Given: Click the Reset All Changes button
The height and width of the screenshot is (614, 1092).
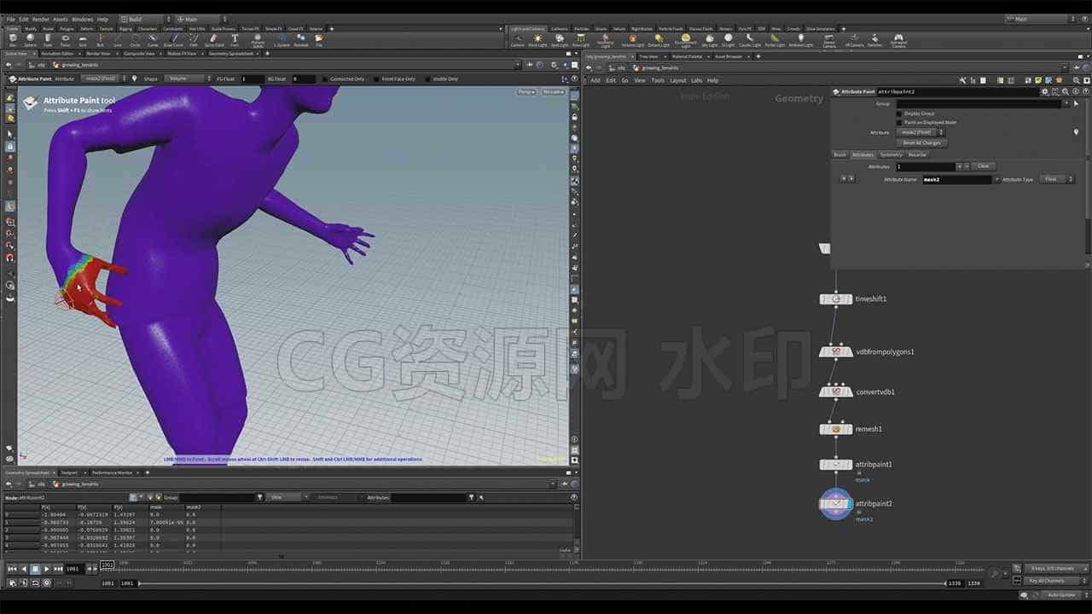Looking at the screenshot, I should pyautogui.click(x=921, y=142).
